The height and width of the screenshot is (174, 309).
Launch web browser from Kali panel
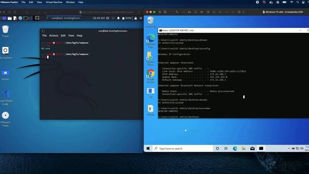pyautogui.click(x=20, y=18)
